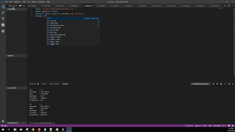This screenshot has height=132, width=235.
Task: Open the File menu
Action: [6, 2]
